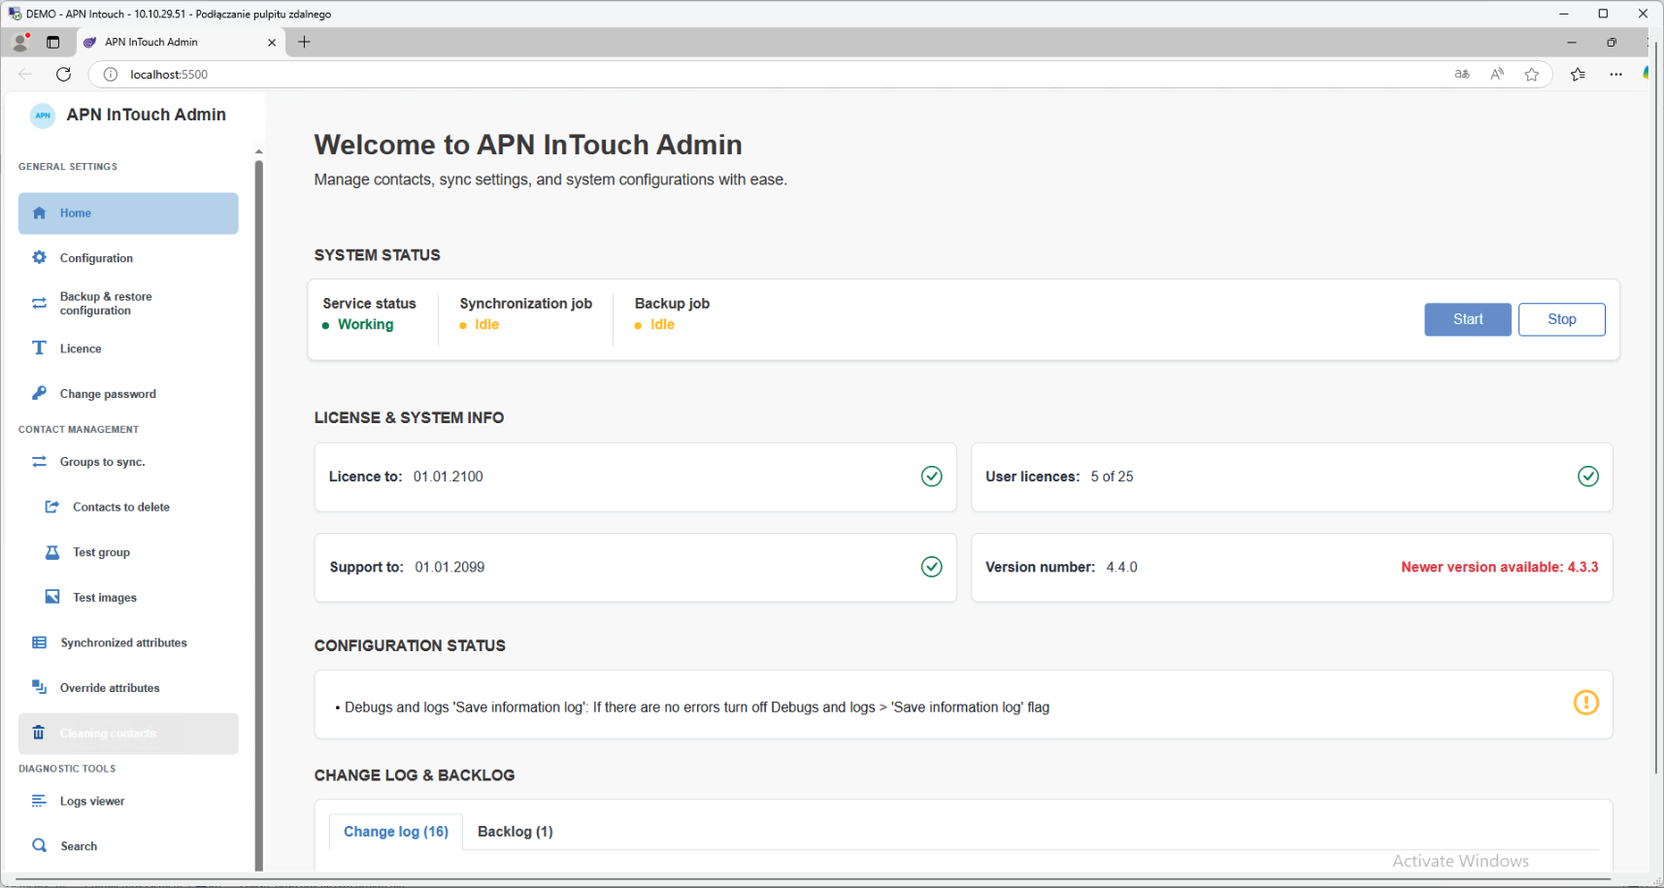Screen dimensions: 1664x888
Task: Open the browser profile icon
Action: (x=20, y=42)
